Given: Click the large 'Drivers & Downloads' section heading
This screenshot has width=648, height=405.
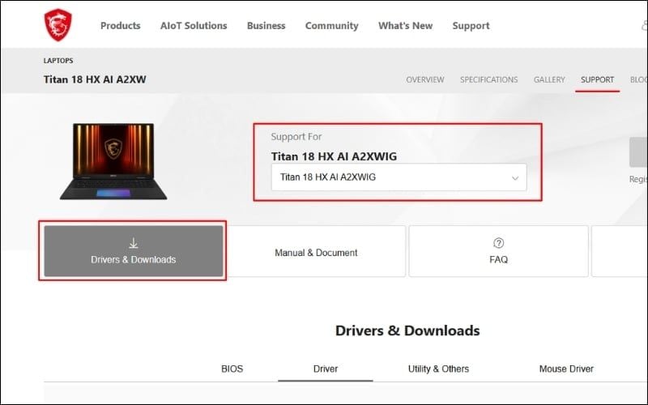Looking at the screenshot, I should [x=407, y=330].
